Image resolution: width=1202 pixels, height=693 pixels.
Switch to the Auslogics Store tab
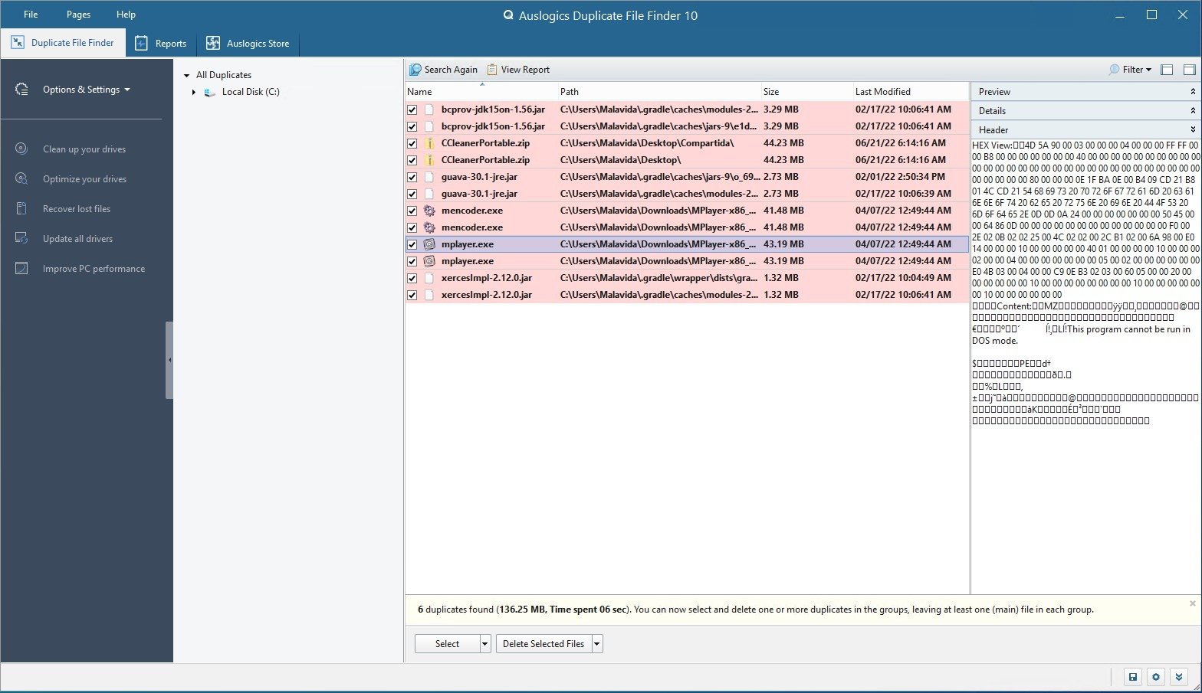tap(248, 43)
